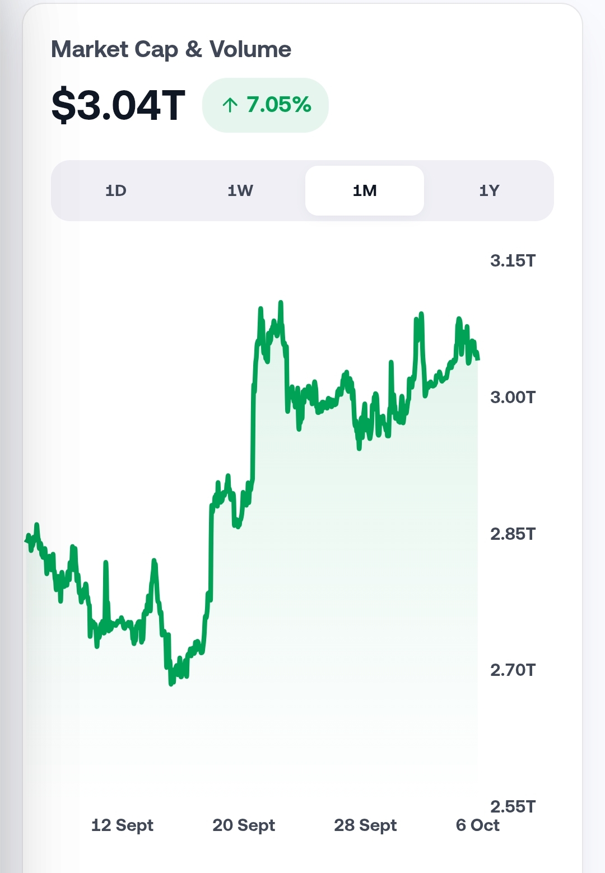605x873 pixels.
Task: Tap the chart's lowest dip point
Action: 171,684
